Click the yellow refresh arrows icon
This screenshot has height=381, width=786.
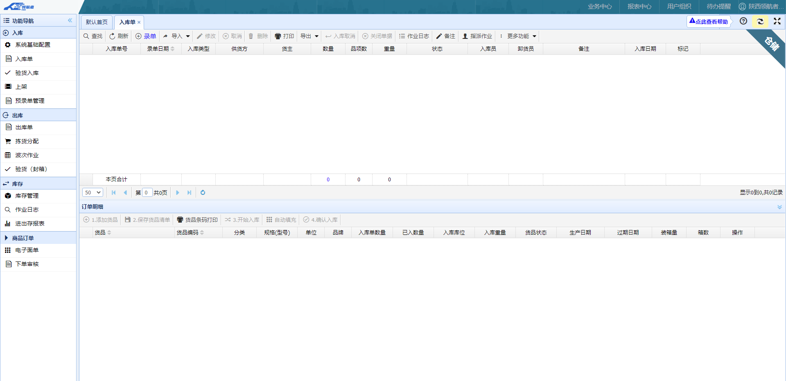[760, 21]
